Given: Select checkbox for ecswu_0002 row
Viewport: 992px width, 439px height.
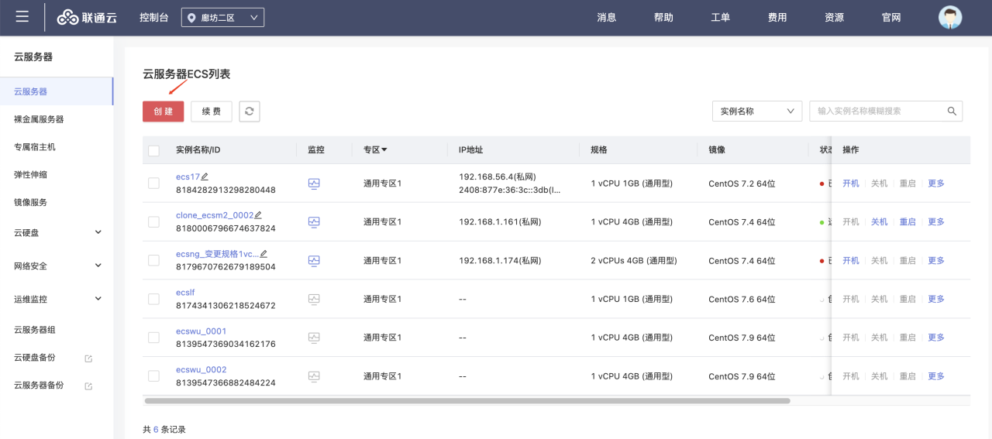Looking at the screenshot, I should tap(153, 376).
